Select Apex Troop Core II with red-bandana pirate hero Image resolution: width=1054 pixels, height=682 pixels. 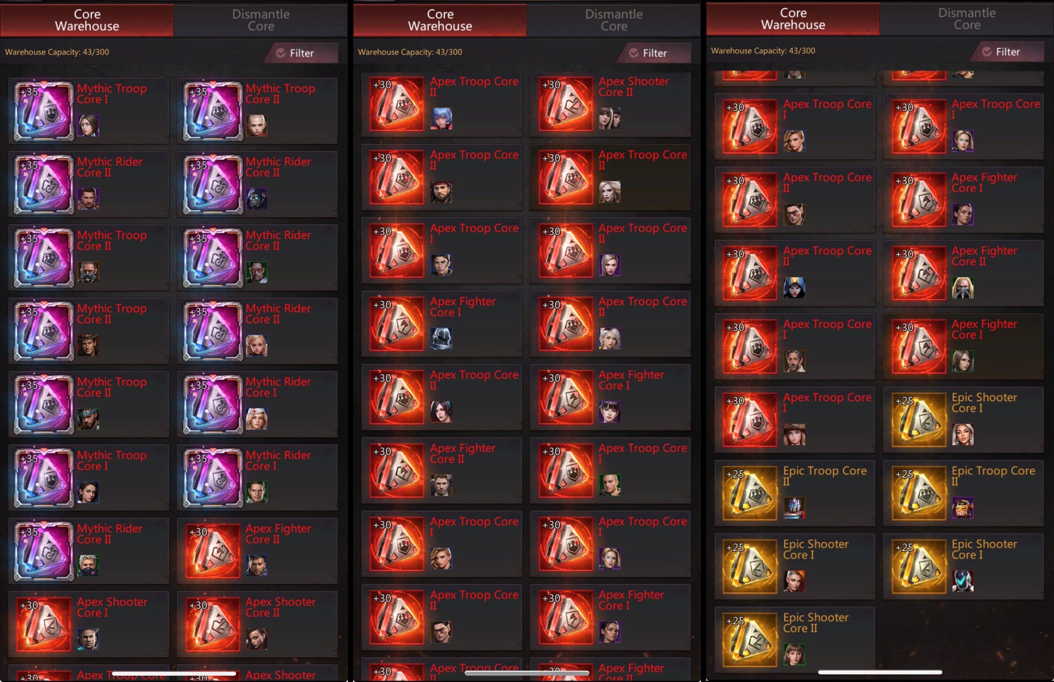pos(442,177)
